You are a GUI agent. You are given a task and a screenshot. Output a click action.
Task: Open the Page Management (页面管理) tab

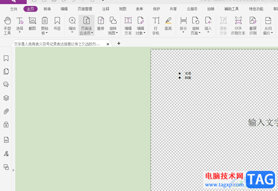85,9
